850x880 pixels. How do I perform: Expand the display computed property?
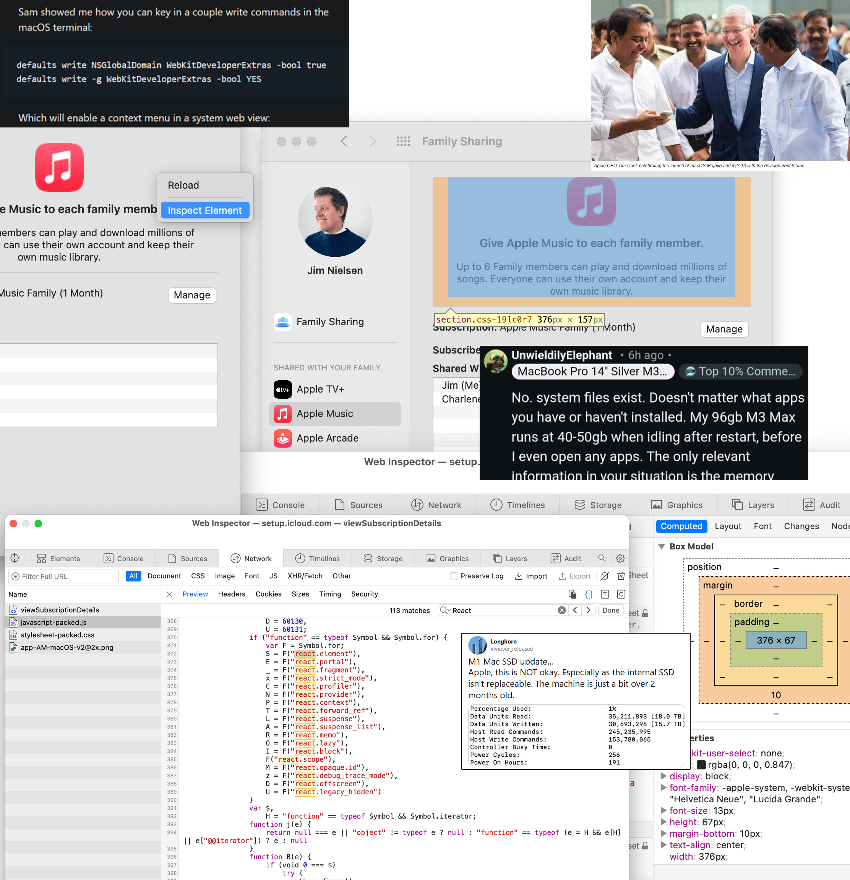tap(663, 776)
